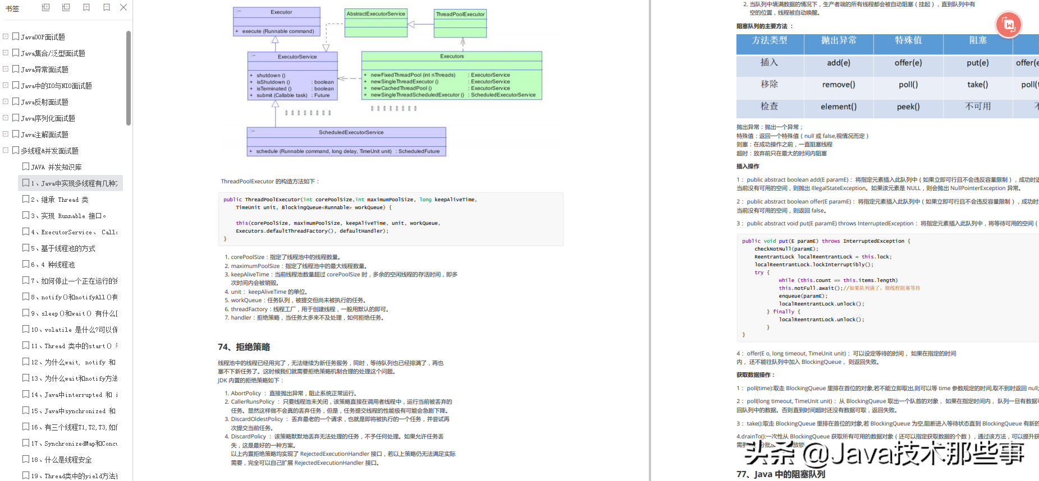Click the ThreadPoolExecutor diagram box
The width and height of the screenshot is (1039, 481).
(460, 23)
